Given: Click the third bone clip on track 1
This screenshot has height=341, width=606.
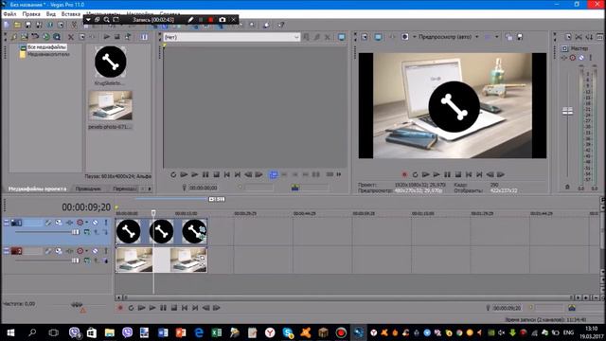Looking at the screenshot, I should tap(194, 231).
